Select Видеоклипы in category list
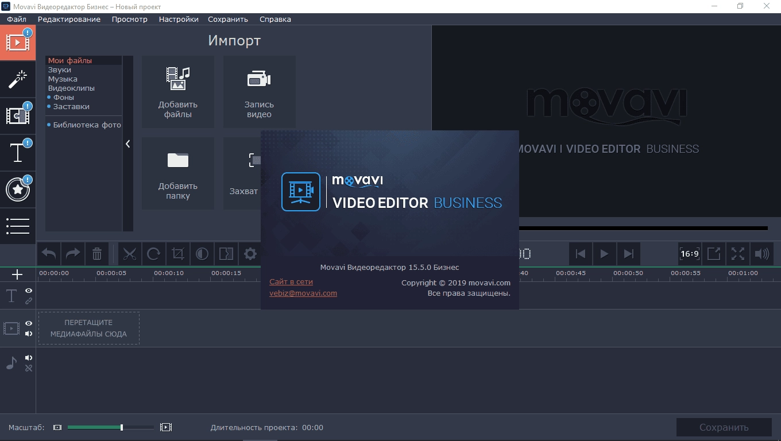The height and width of the screenshot is (441, 781). (71, 88)
